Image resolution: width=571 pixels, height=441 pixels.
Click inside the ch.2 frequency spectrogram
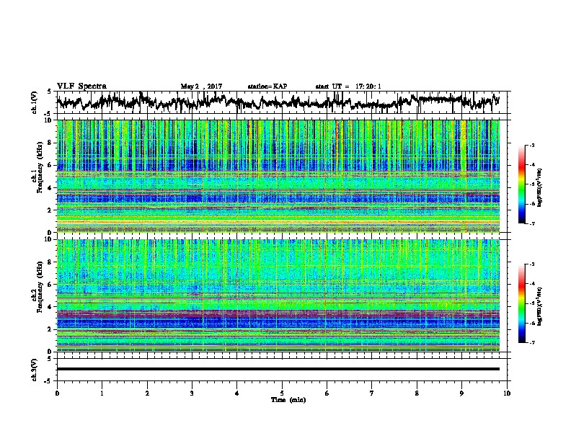(x=278, y=295)
